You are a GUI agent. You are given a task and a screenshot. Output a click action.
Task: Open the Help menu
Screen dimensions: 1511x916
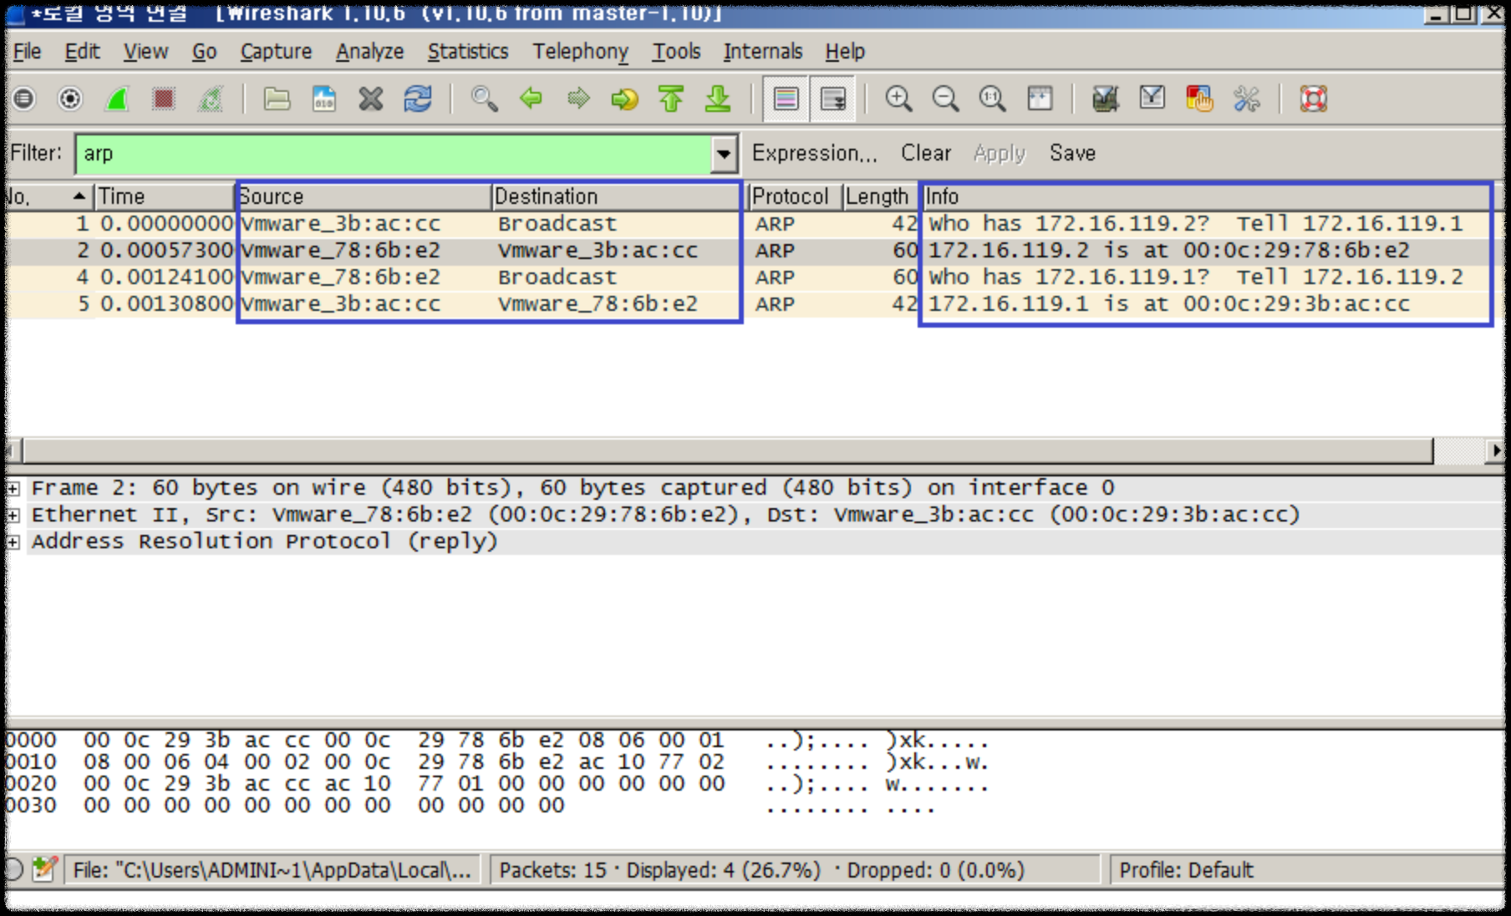(x=845, y=52)
